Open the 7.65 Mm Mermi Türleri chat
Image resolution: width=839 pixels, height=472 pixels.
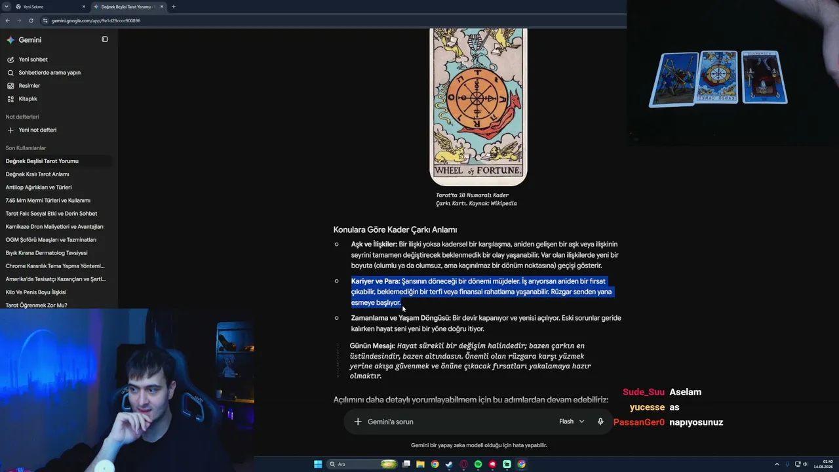point(48,201)
